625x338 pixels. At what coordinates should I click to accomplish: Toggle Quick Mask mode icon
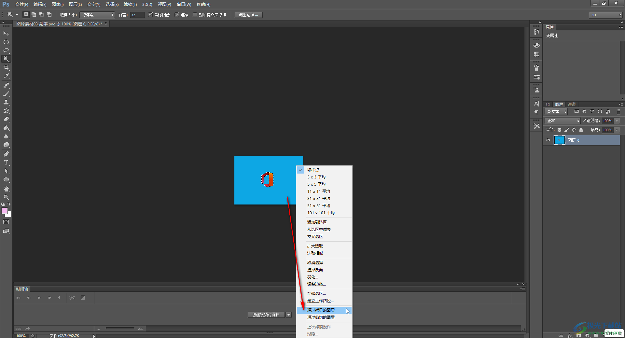click(6, 222)
